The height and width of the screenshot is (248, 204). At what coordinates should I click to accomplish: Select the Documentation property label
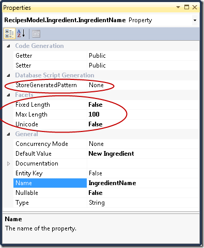pos(37,163)
